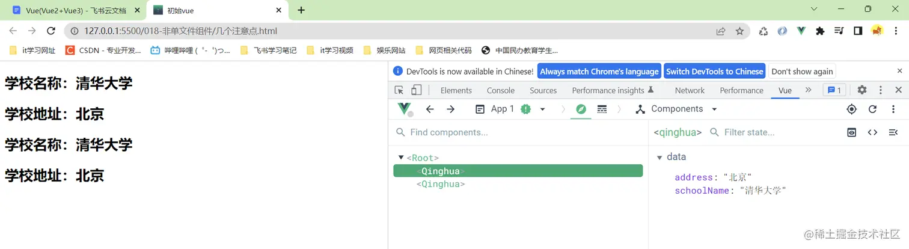Select the highlighted first Qinghua component
This screenshot has height=249, width=909.
(x=518, y=171)
